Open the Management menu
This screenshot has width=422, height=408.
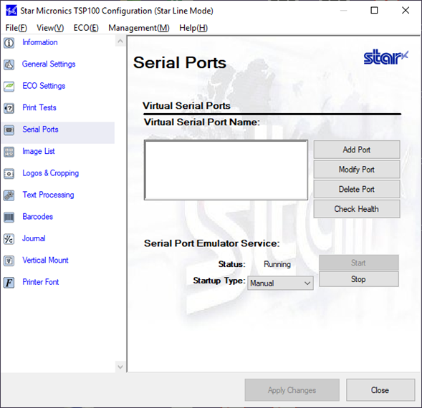[139, 28]
